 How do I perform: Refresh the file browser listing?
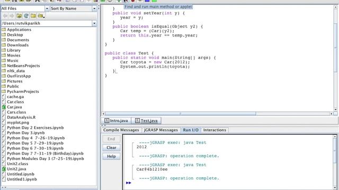26,16
